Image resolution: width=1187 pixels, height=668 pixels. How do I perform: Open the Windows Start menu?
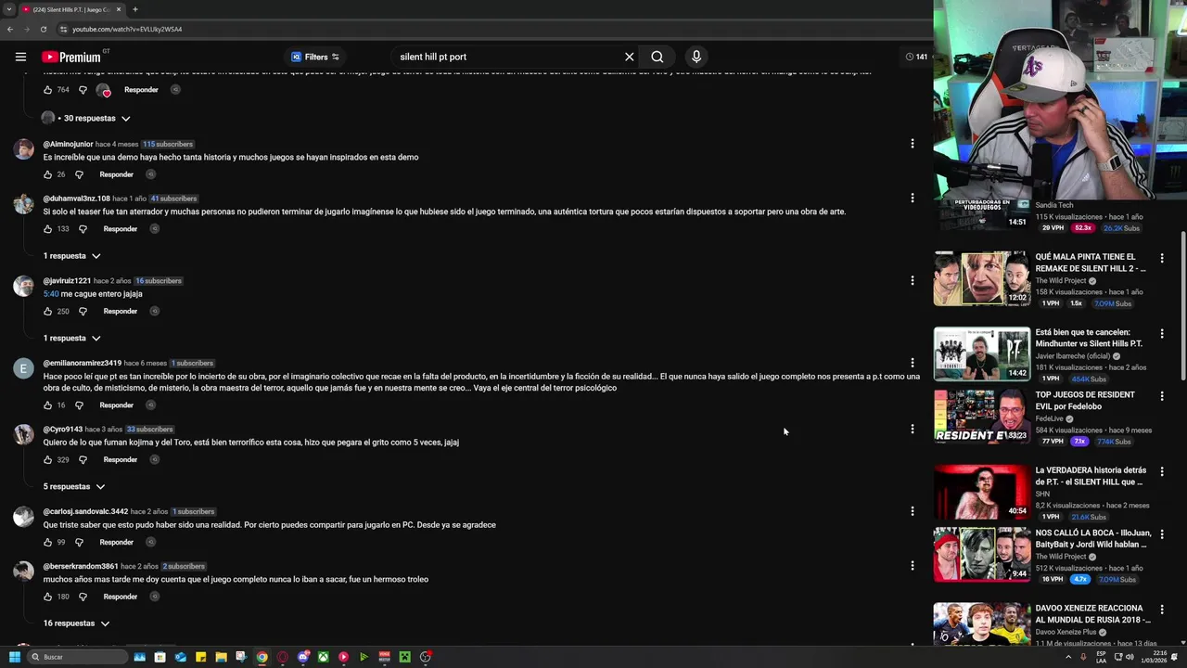14,657
